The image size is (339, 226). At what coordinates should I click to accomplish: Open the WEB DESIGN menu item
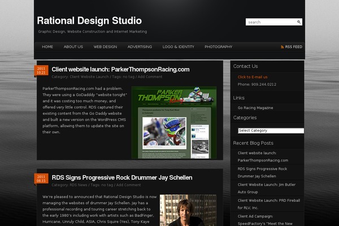click(105, 47)
